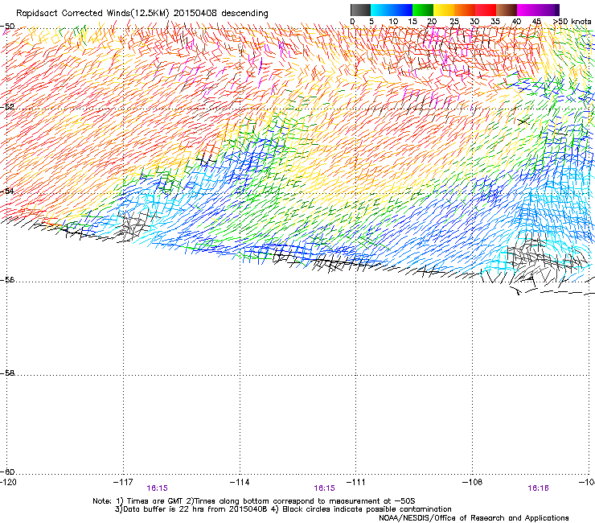Click the legend number 25

[x=454, y=21]
